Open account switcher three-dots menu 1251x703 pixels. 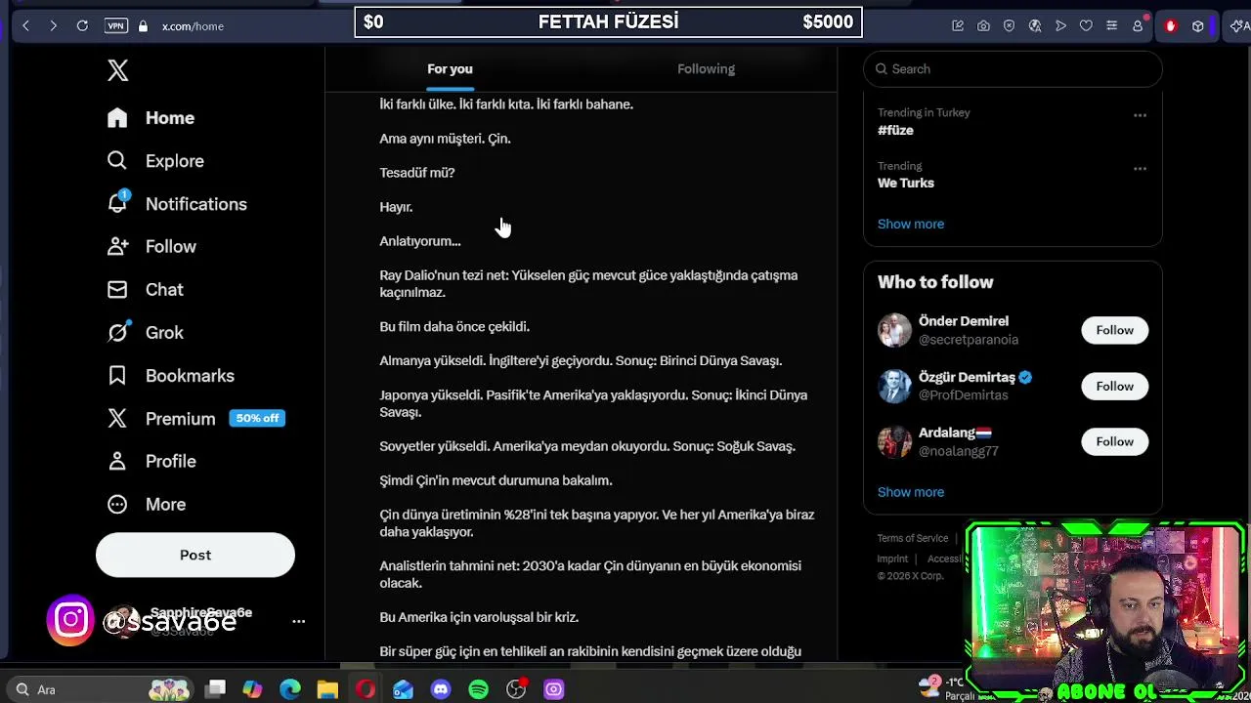pyautogui.click(x=299, y=621)
